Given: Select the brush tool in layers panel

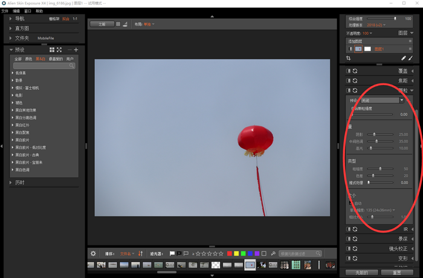Looking at the screenshot, I should click(x=410, y=58).
